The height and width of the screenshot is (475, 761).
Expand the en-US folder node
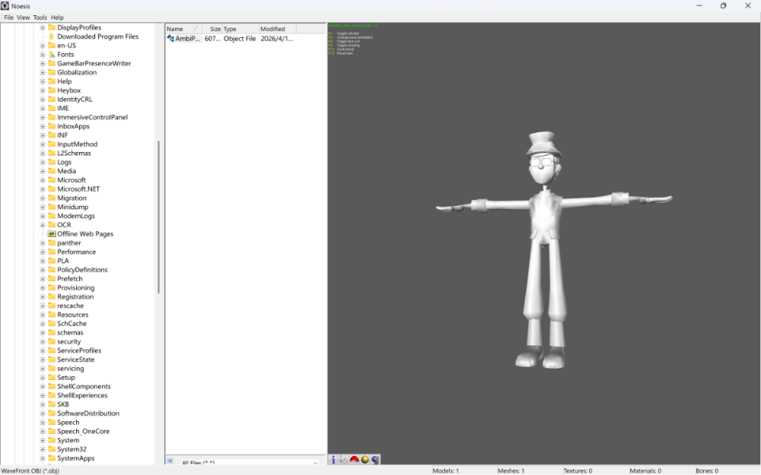coord(42,46)
